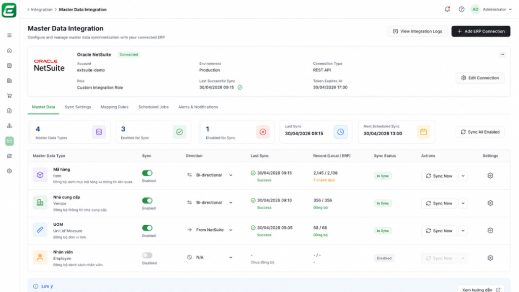
Task: Switch to Alerts & Notifications tab
Action: pyautogui.click(x=198, y=107)
